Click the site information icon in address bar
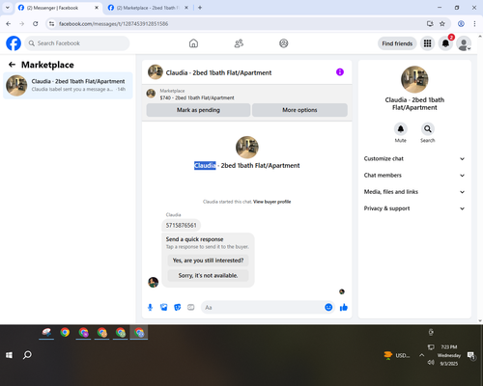The height and width of the screenshot is (386, 483). pyautogui.click(x=51, y=24)
